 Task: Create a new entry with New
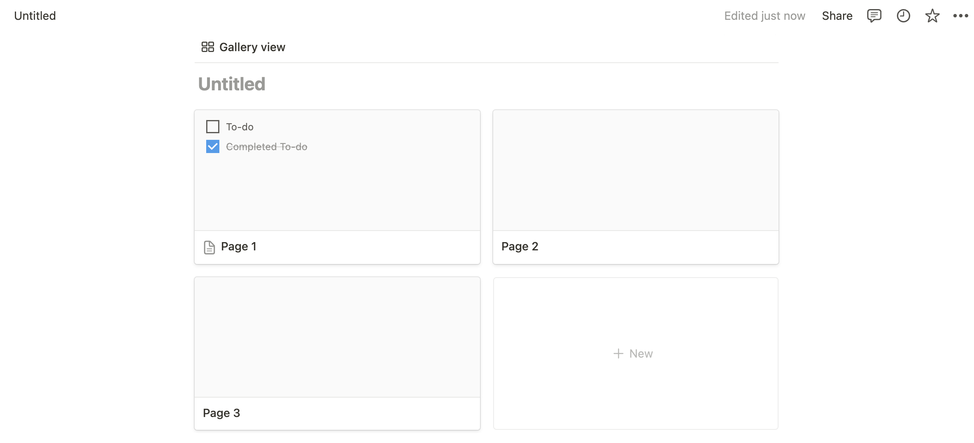tap(635, 353)
